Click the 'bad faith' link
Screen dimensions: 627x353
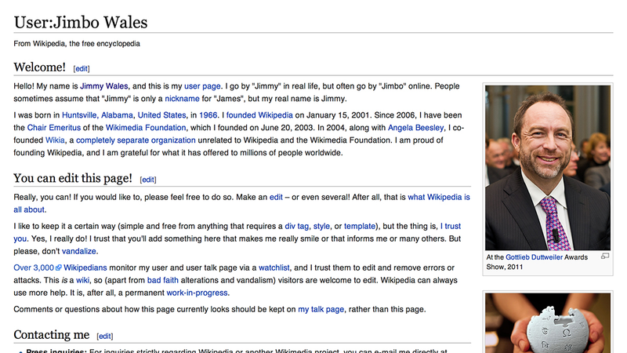(163, 280)
